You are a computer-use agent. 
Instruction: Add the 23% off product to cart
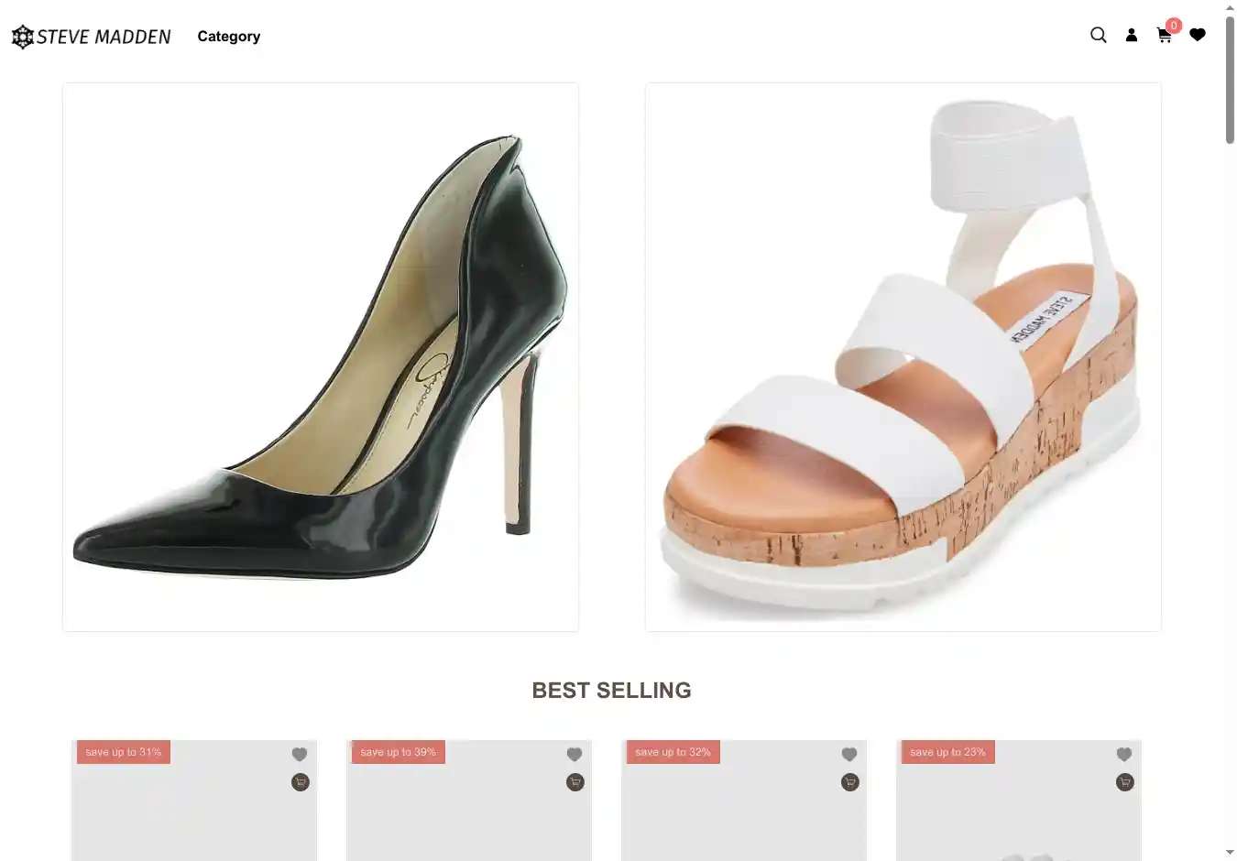(1125, 782)
